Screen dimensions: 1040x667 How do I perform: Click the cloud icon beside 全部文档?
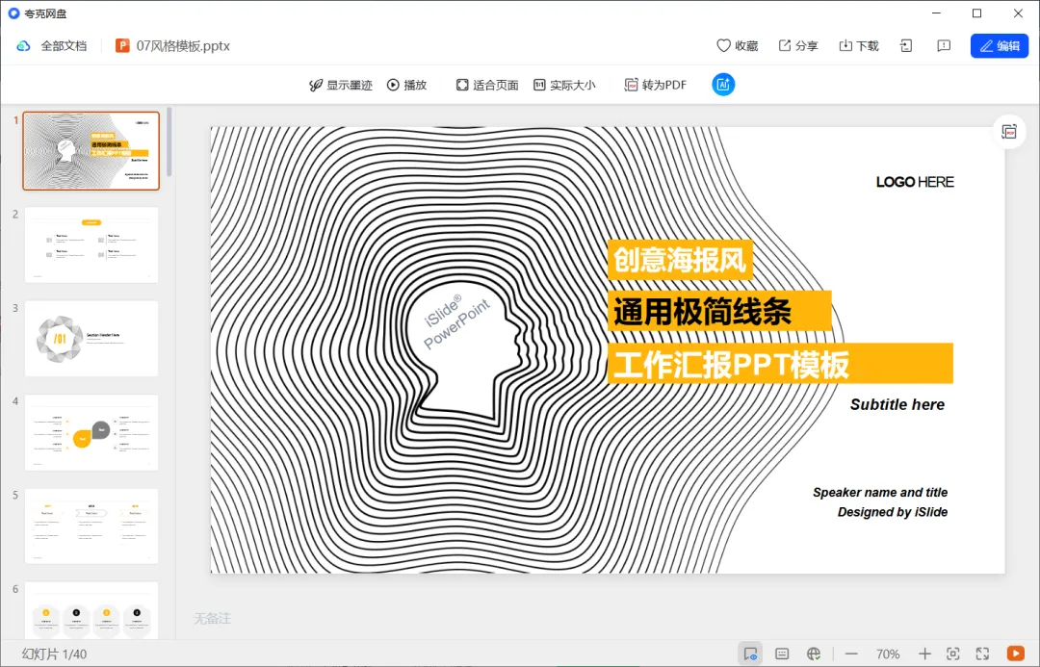coord(23,46)
